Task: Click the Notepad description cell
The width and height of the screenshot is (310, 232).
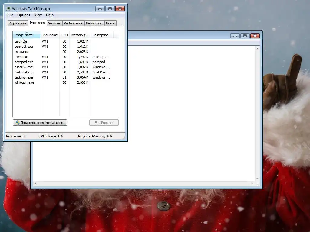Action: tap(98, 62)
